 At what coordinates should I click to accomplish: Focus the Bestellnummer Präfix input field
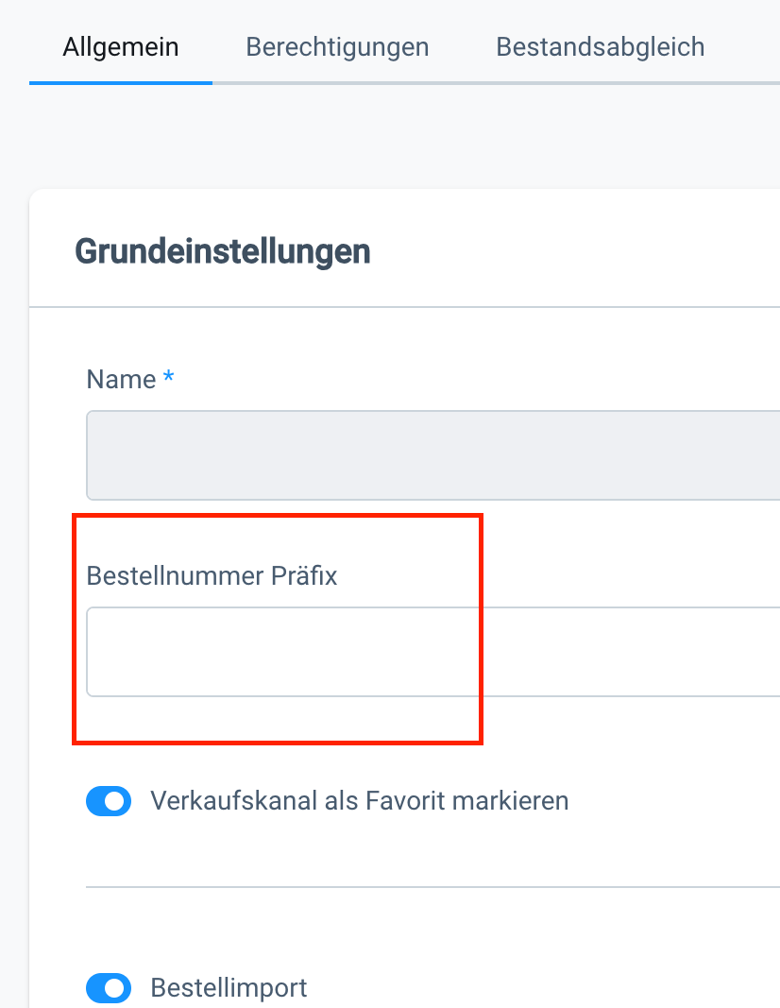[283, 652]
